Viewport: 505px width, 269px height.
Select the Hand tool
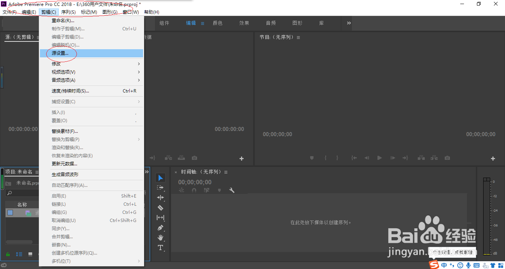(160, 238)
